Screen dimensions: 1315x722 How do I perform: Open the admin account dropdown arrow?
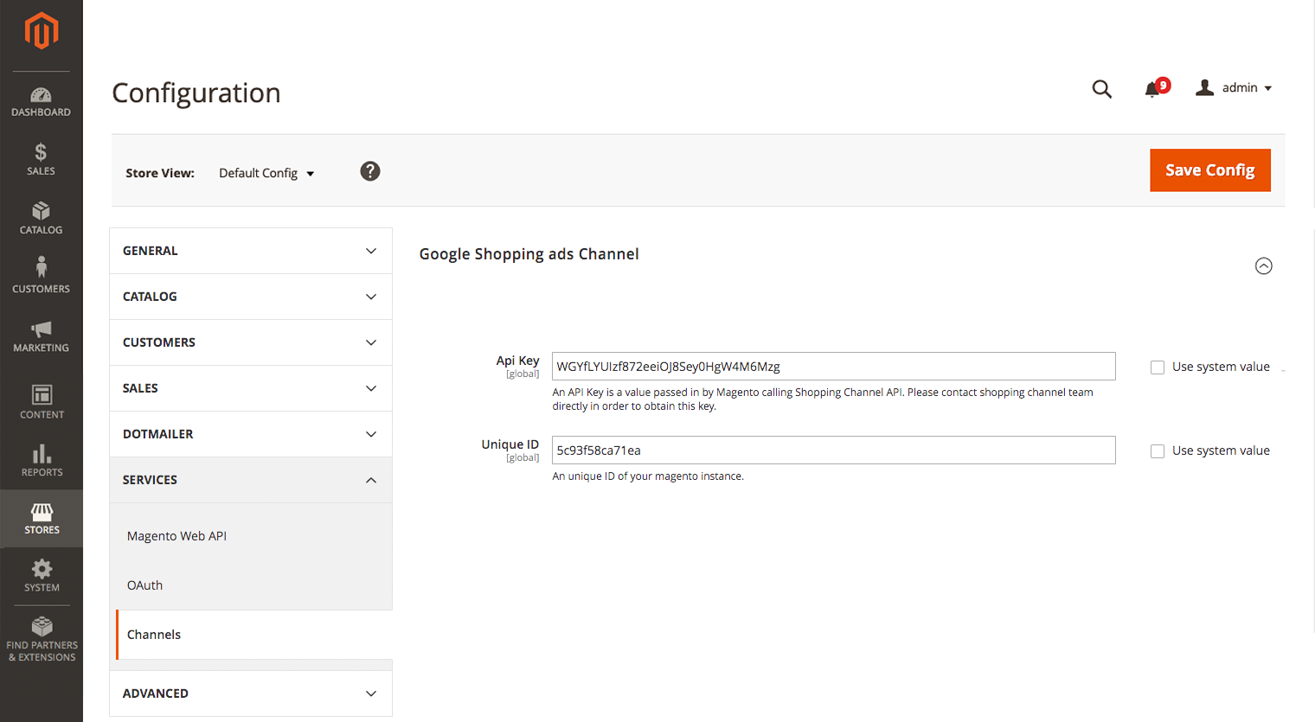(x=1268, y=88)
